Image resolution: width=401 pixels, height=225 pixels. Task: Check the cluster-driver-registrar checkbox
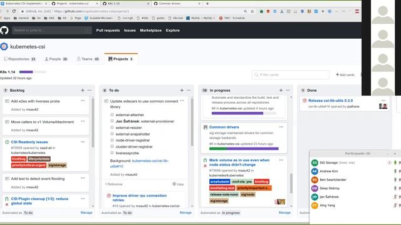(112, 146)
